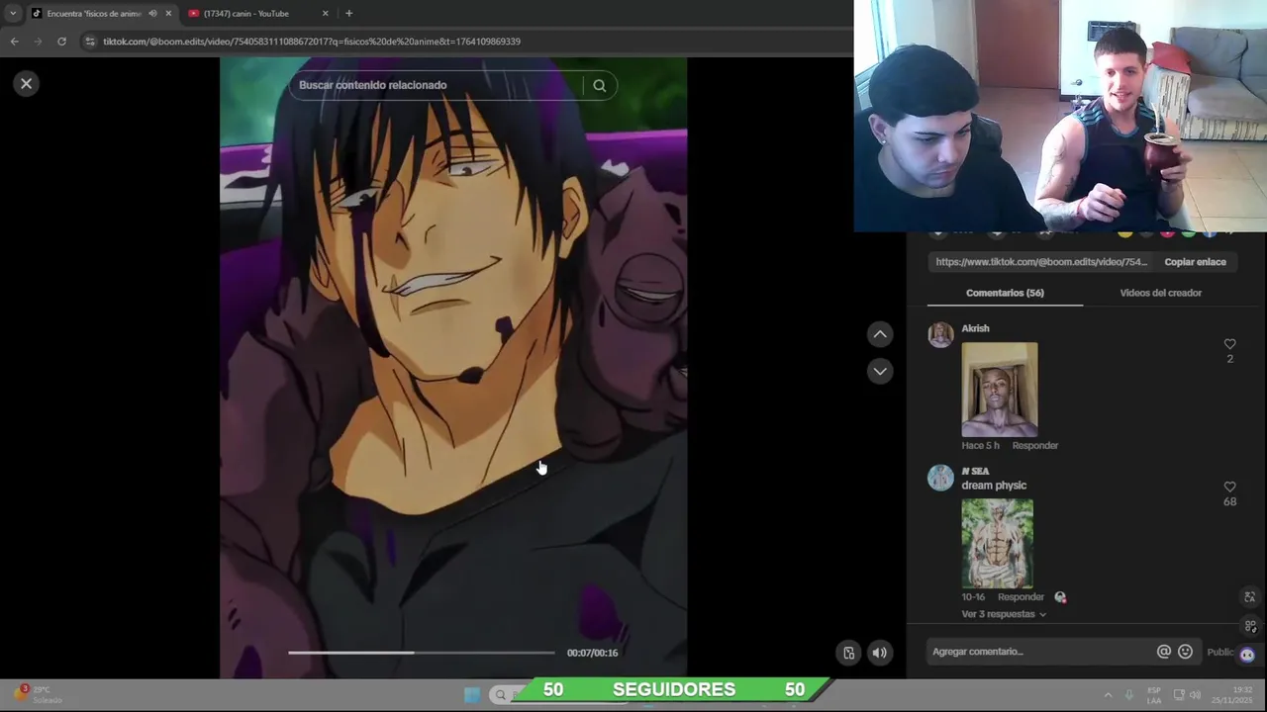The height and width of the screenshot is (712, 1267).
Task: Switch to the 'Videos del creador' tab
Action: pyautogui.click(x=1160, y=293)
